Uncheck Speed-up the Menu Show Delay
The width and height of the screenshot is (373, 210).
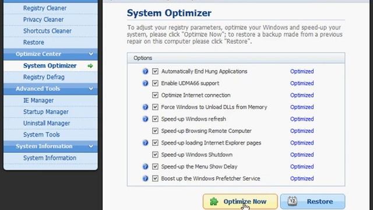tap(155, 167)
